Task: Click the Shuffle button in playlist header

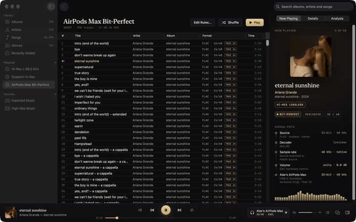Action: click(230, 22)
